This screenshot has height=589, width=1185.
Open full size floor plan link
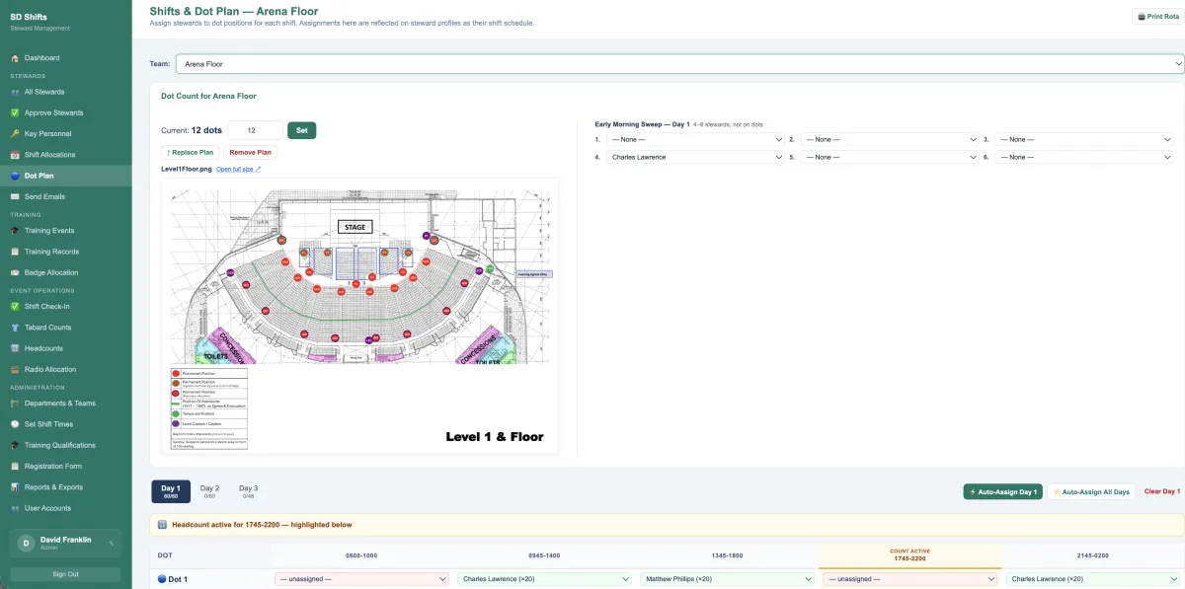click(238, 169)
